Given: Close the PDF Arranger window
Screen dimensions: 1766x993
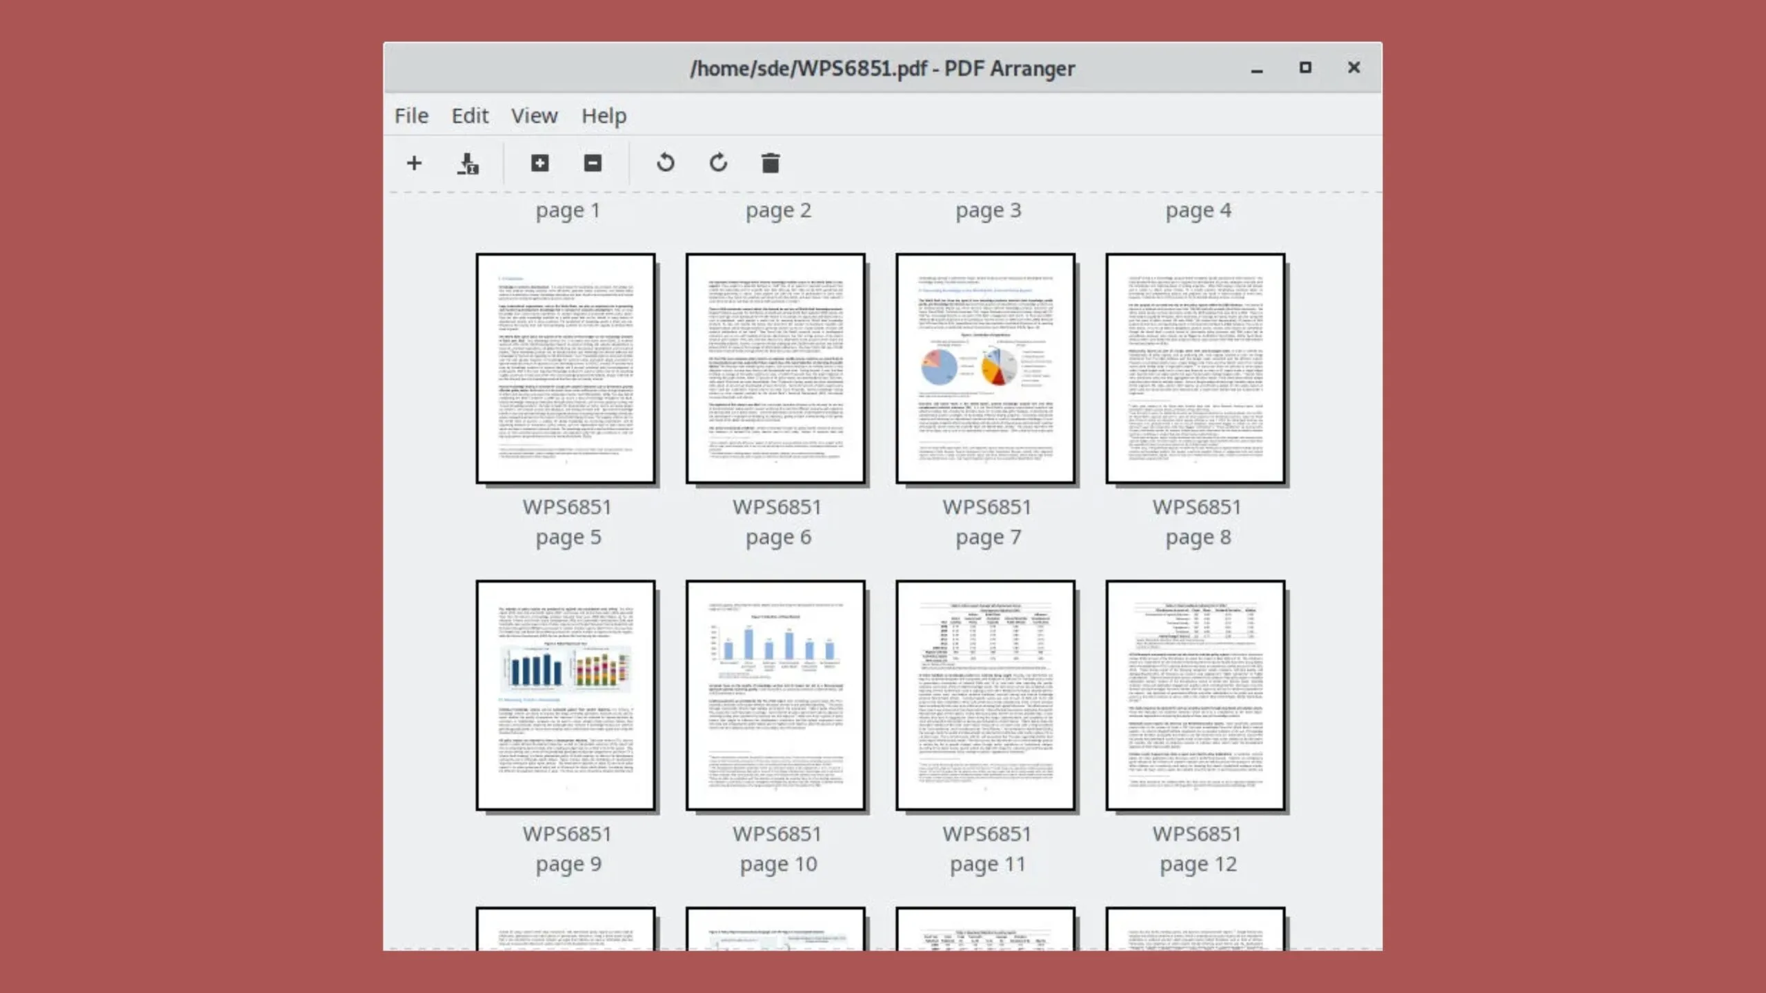Looking at the screenshot, I should (x=1353, y=68).
